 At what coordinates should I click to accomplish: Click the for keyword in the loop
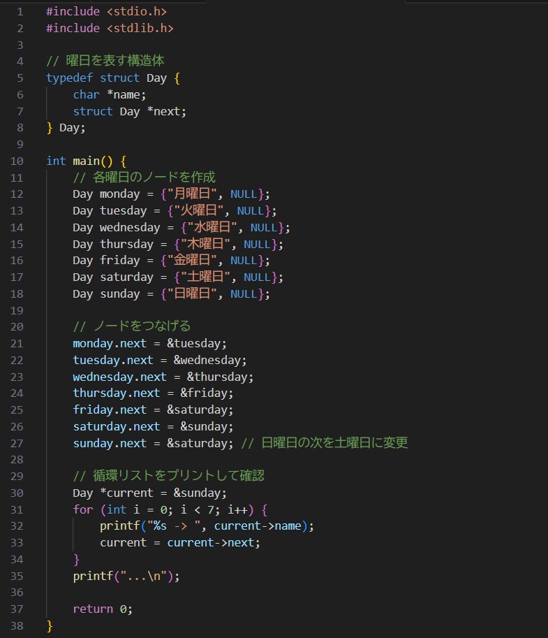(x=82, y=509)
